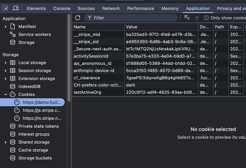Sort by the Expires column header
Image resolution: width=246 pixels, height=168 pixels.
coord(236,27)
